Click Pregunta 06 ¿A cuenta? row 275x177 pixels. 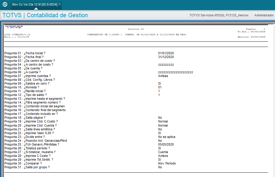(22, 72)
